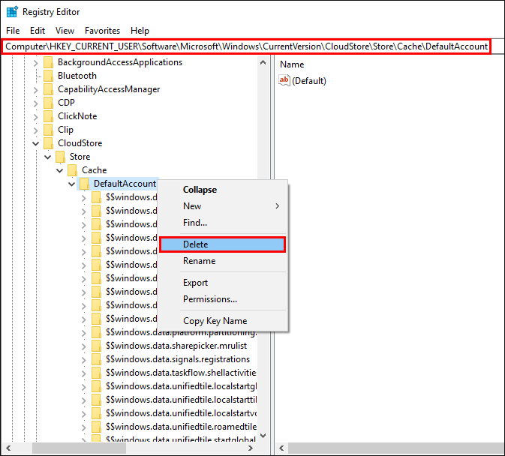Select the Bluetooth key
This screenshot has width=505, height=456.
[x=77, y=76]
